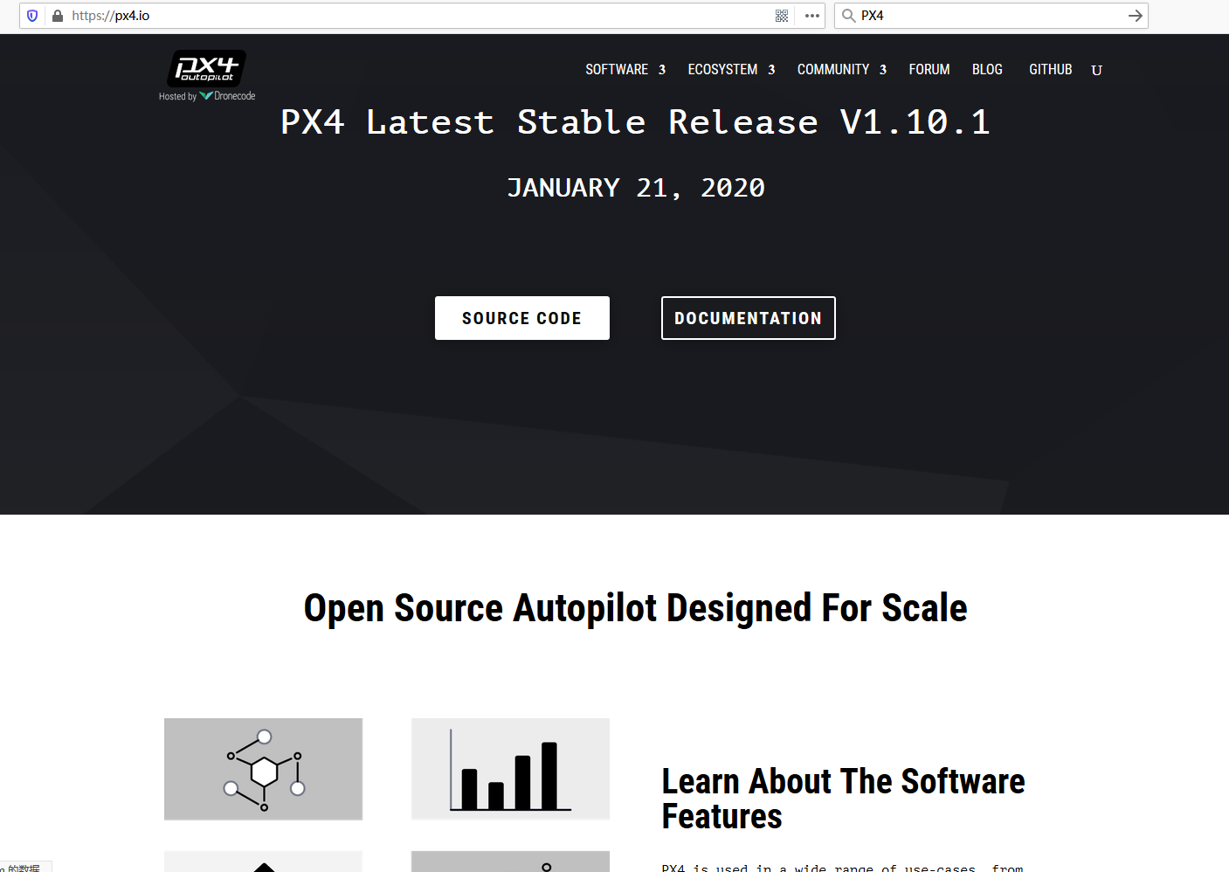Open the FORUM nav link
This screenshot has width=1229, height=872.
[929, 70]
